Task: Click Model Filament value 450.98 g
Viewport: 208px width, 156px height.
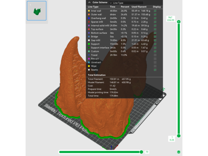Action: point(126,82)
